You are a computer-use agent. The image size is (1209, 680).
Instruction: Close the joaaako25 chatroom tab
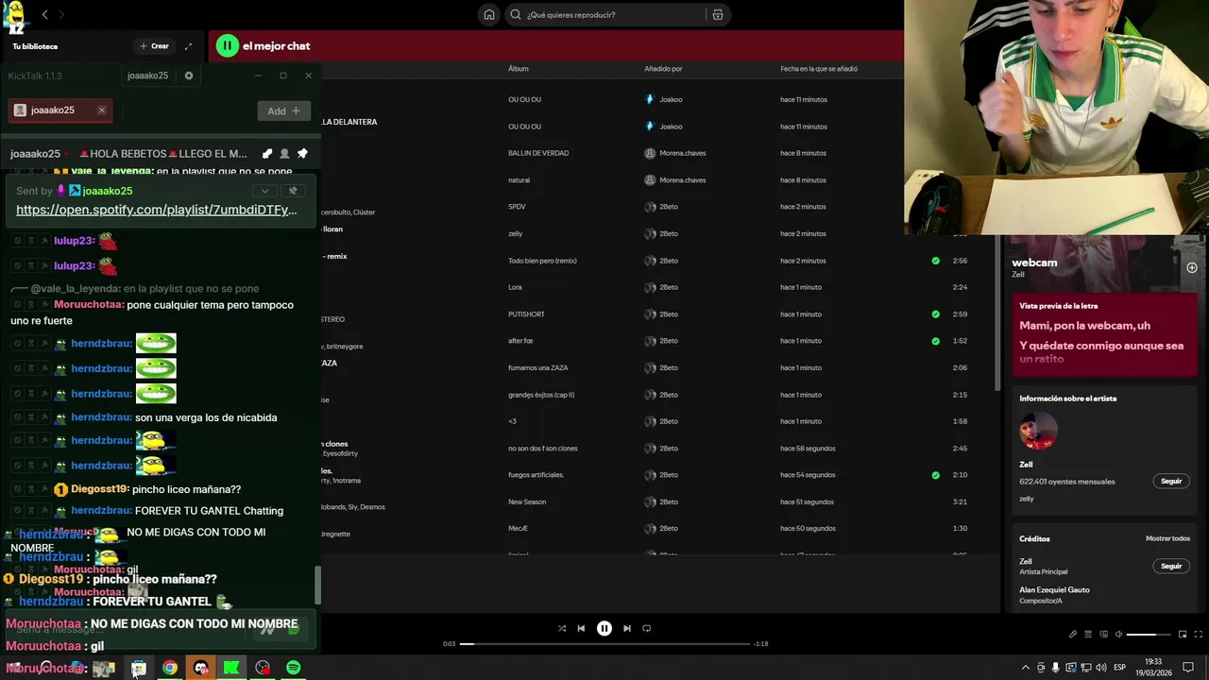[x=102, y=110]
